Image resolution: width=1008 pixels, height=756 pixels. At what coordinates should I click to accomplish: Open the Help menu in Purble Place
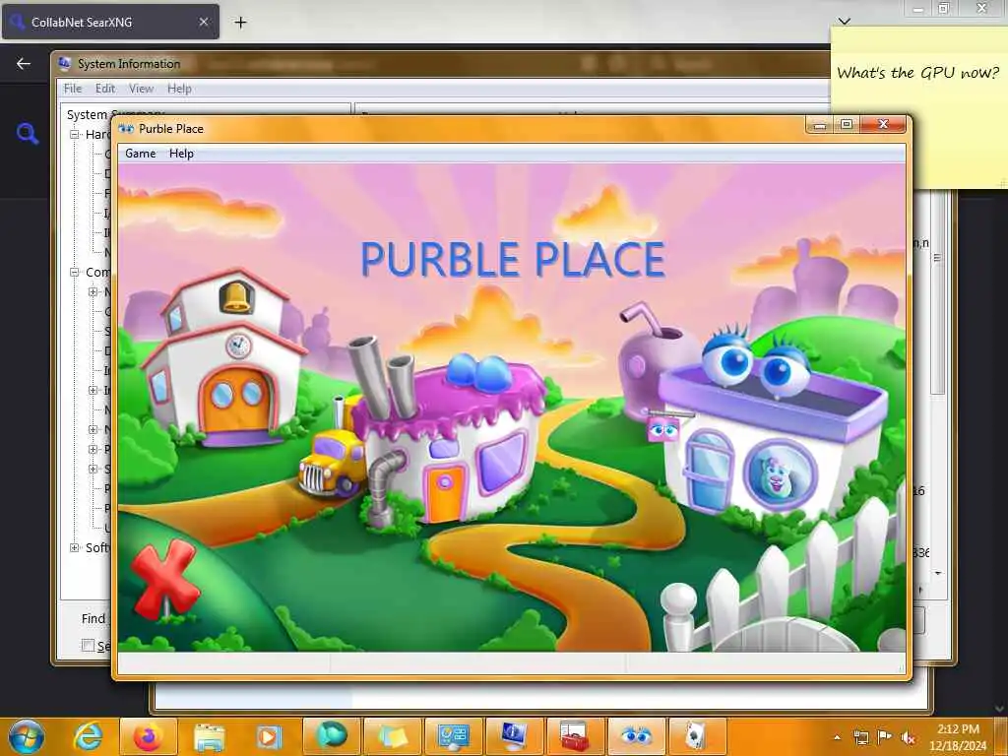(181, 154)
